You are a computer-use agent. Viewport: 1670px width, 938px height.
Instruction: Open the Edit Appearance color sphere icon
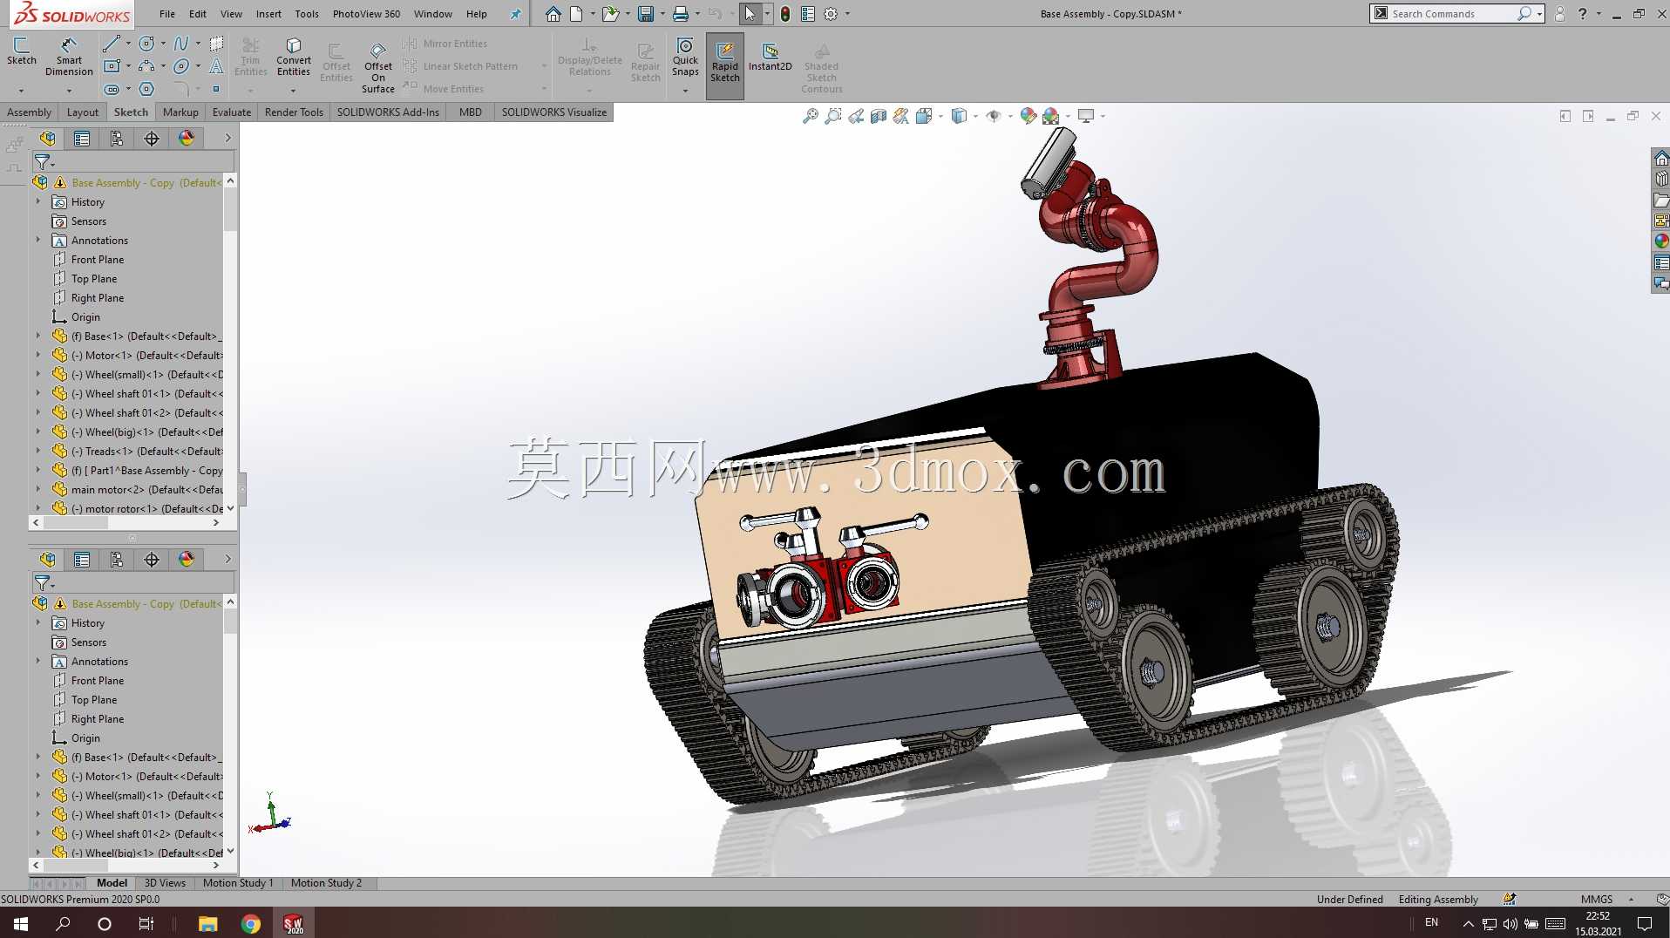click(1028, 116)
